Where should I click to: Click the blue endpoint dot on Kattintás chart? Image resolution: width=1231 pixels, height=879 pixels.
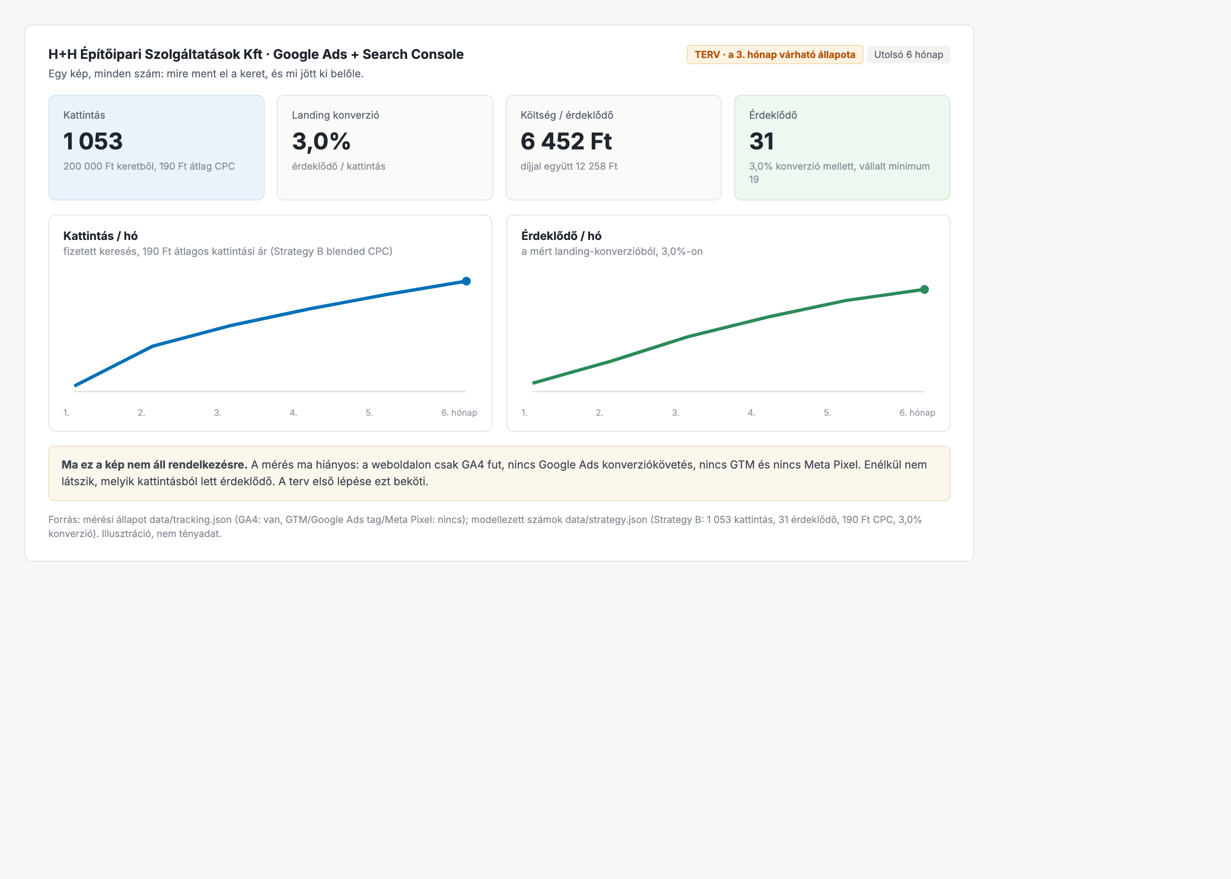466,281
